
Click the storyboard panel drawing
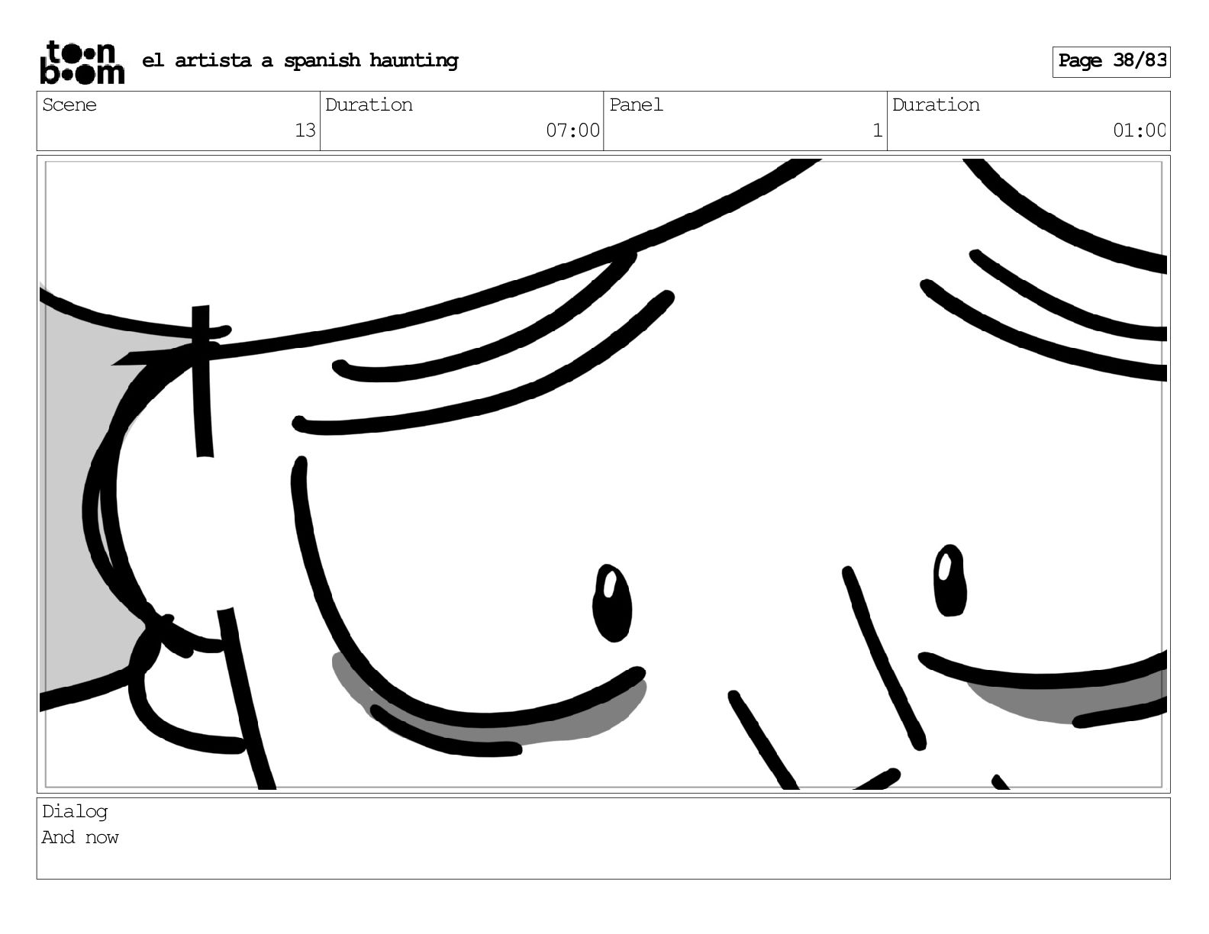603,474
